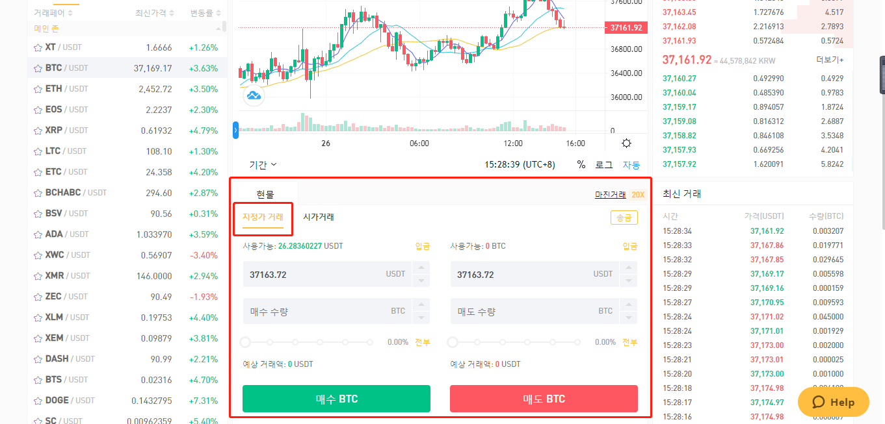Star the BTC/USDT pair
The width and height of the screenshot is (885, 424).
click(x=38, y=68)
